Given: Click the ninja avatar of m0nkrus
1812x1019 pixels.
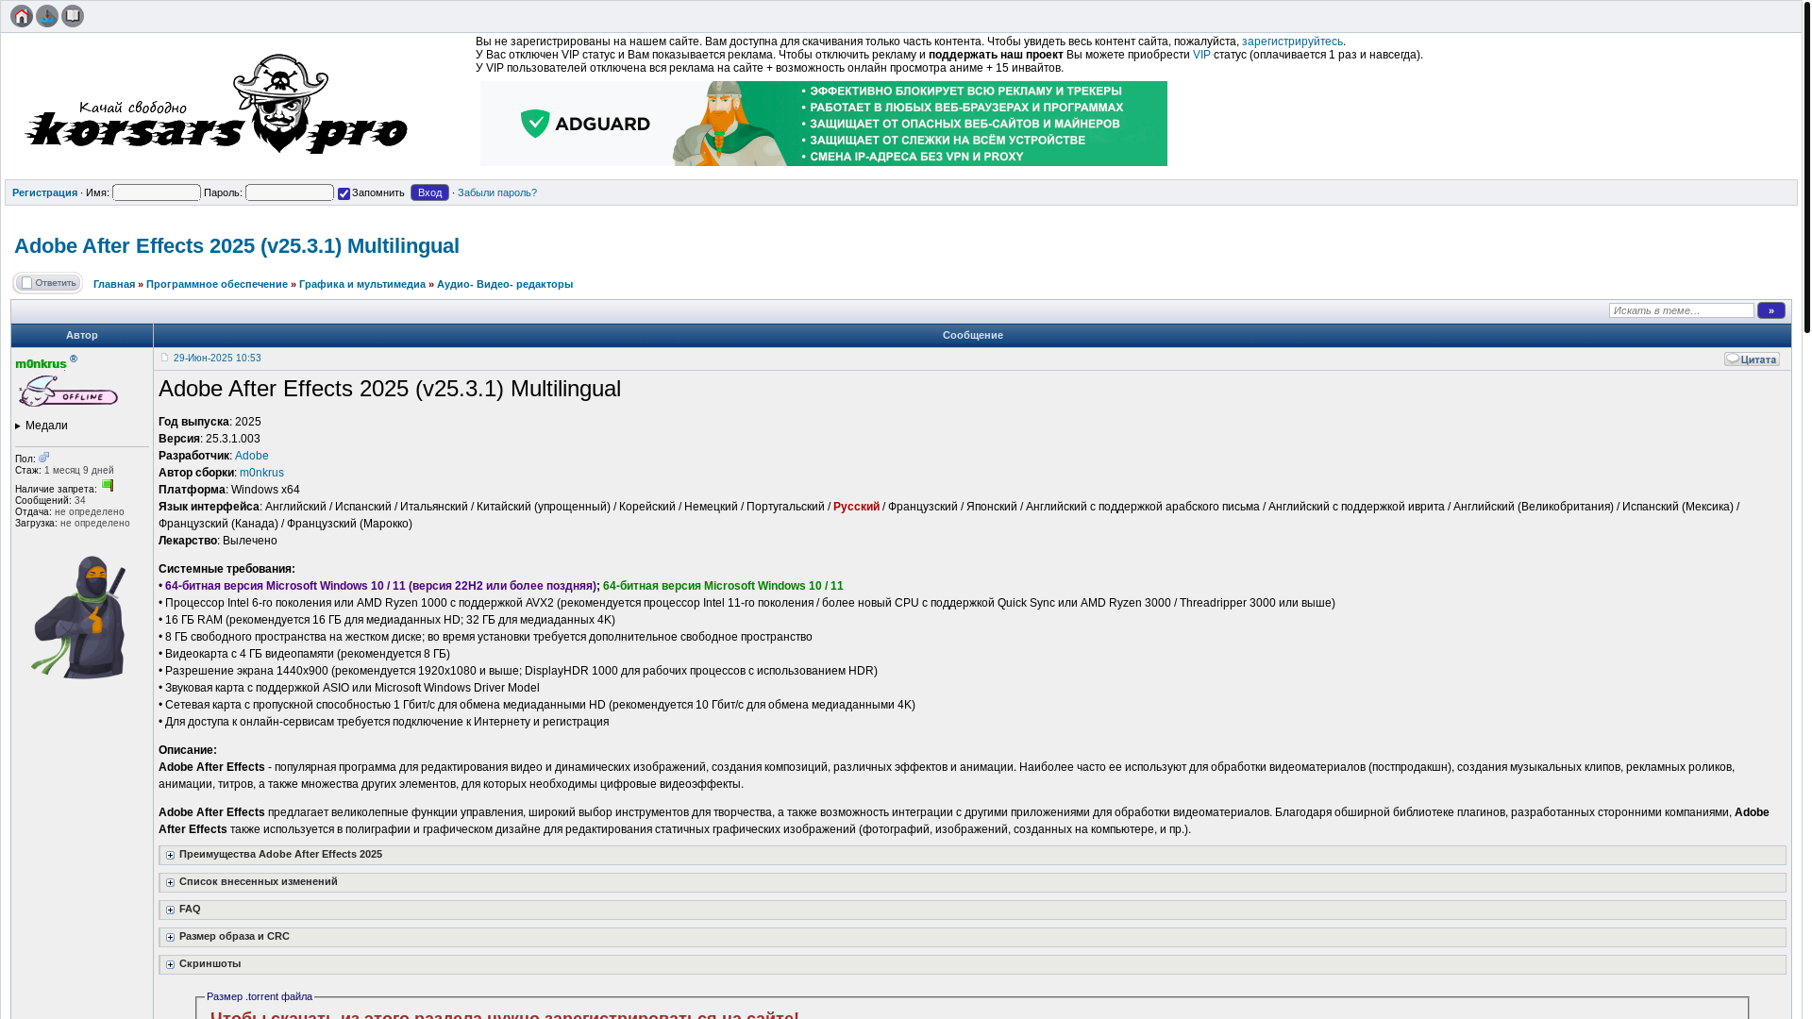Looking at the screenshot, I should click(x=80, y=617).
